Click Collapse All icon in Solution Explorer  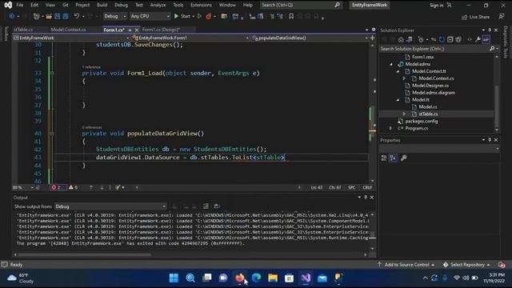coord(450,39)
